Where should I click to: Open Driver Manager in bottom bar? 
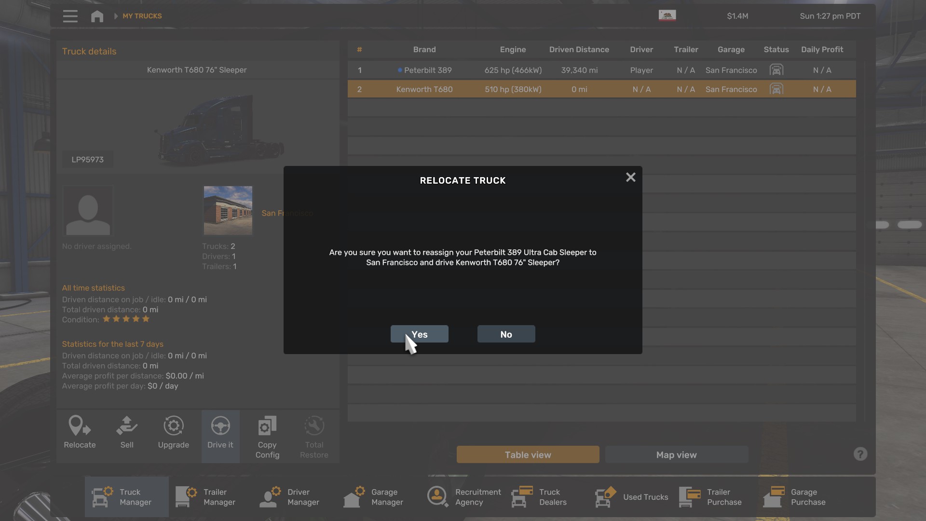(x=295, y=497)
